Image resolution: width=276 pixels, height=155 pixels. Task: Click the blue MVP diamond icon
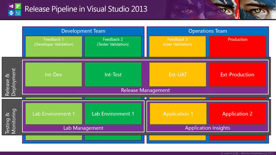[11, 13]
